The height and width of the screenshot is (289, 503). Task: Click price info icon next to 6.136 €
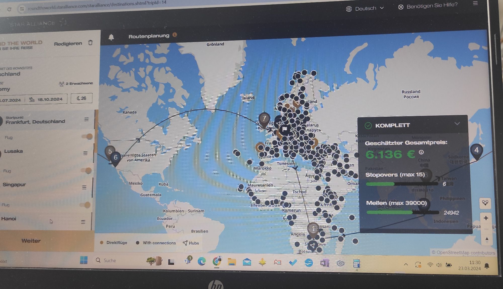click(x=421, y=152)
